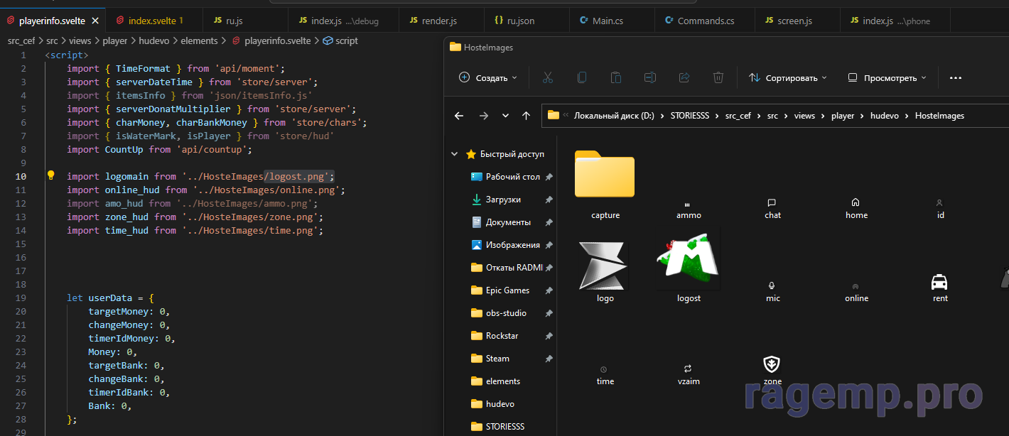Click the lightbulb quick-fix icon on line 10
The height and width of the screenshot is (436, 1009).
coord(51,175)
